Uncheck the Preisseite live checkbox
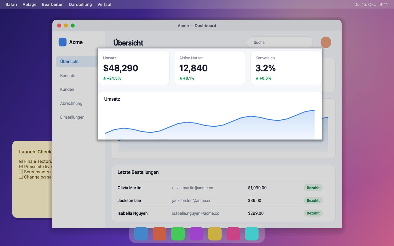The width and height of the screenshot is (394, 246). (x=21, y=167)
